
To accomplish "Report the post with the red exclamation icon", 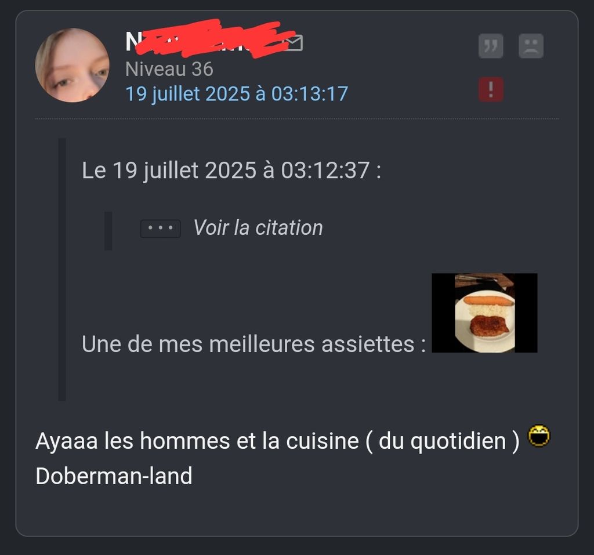I will coord(491,89).
